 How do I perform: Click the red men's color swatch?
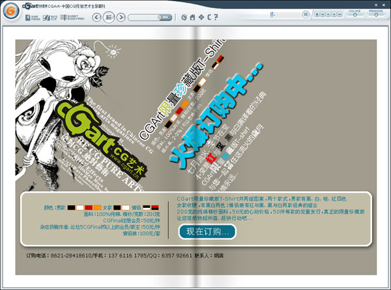click(x=89, y=207)
